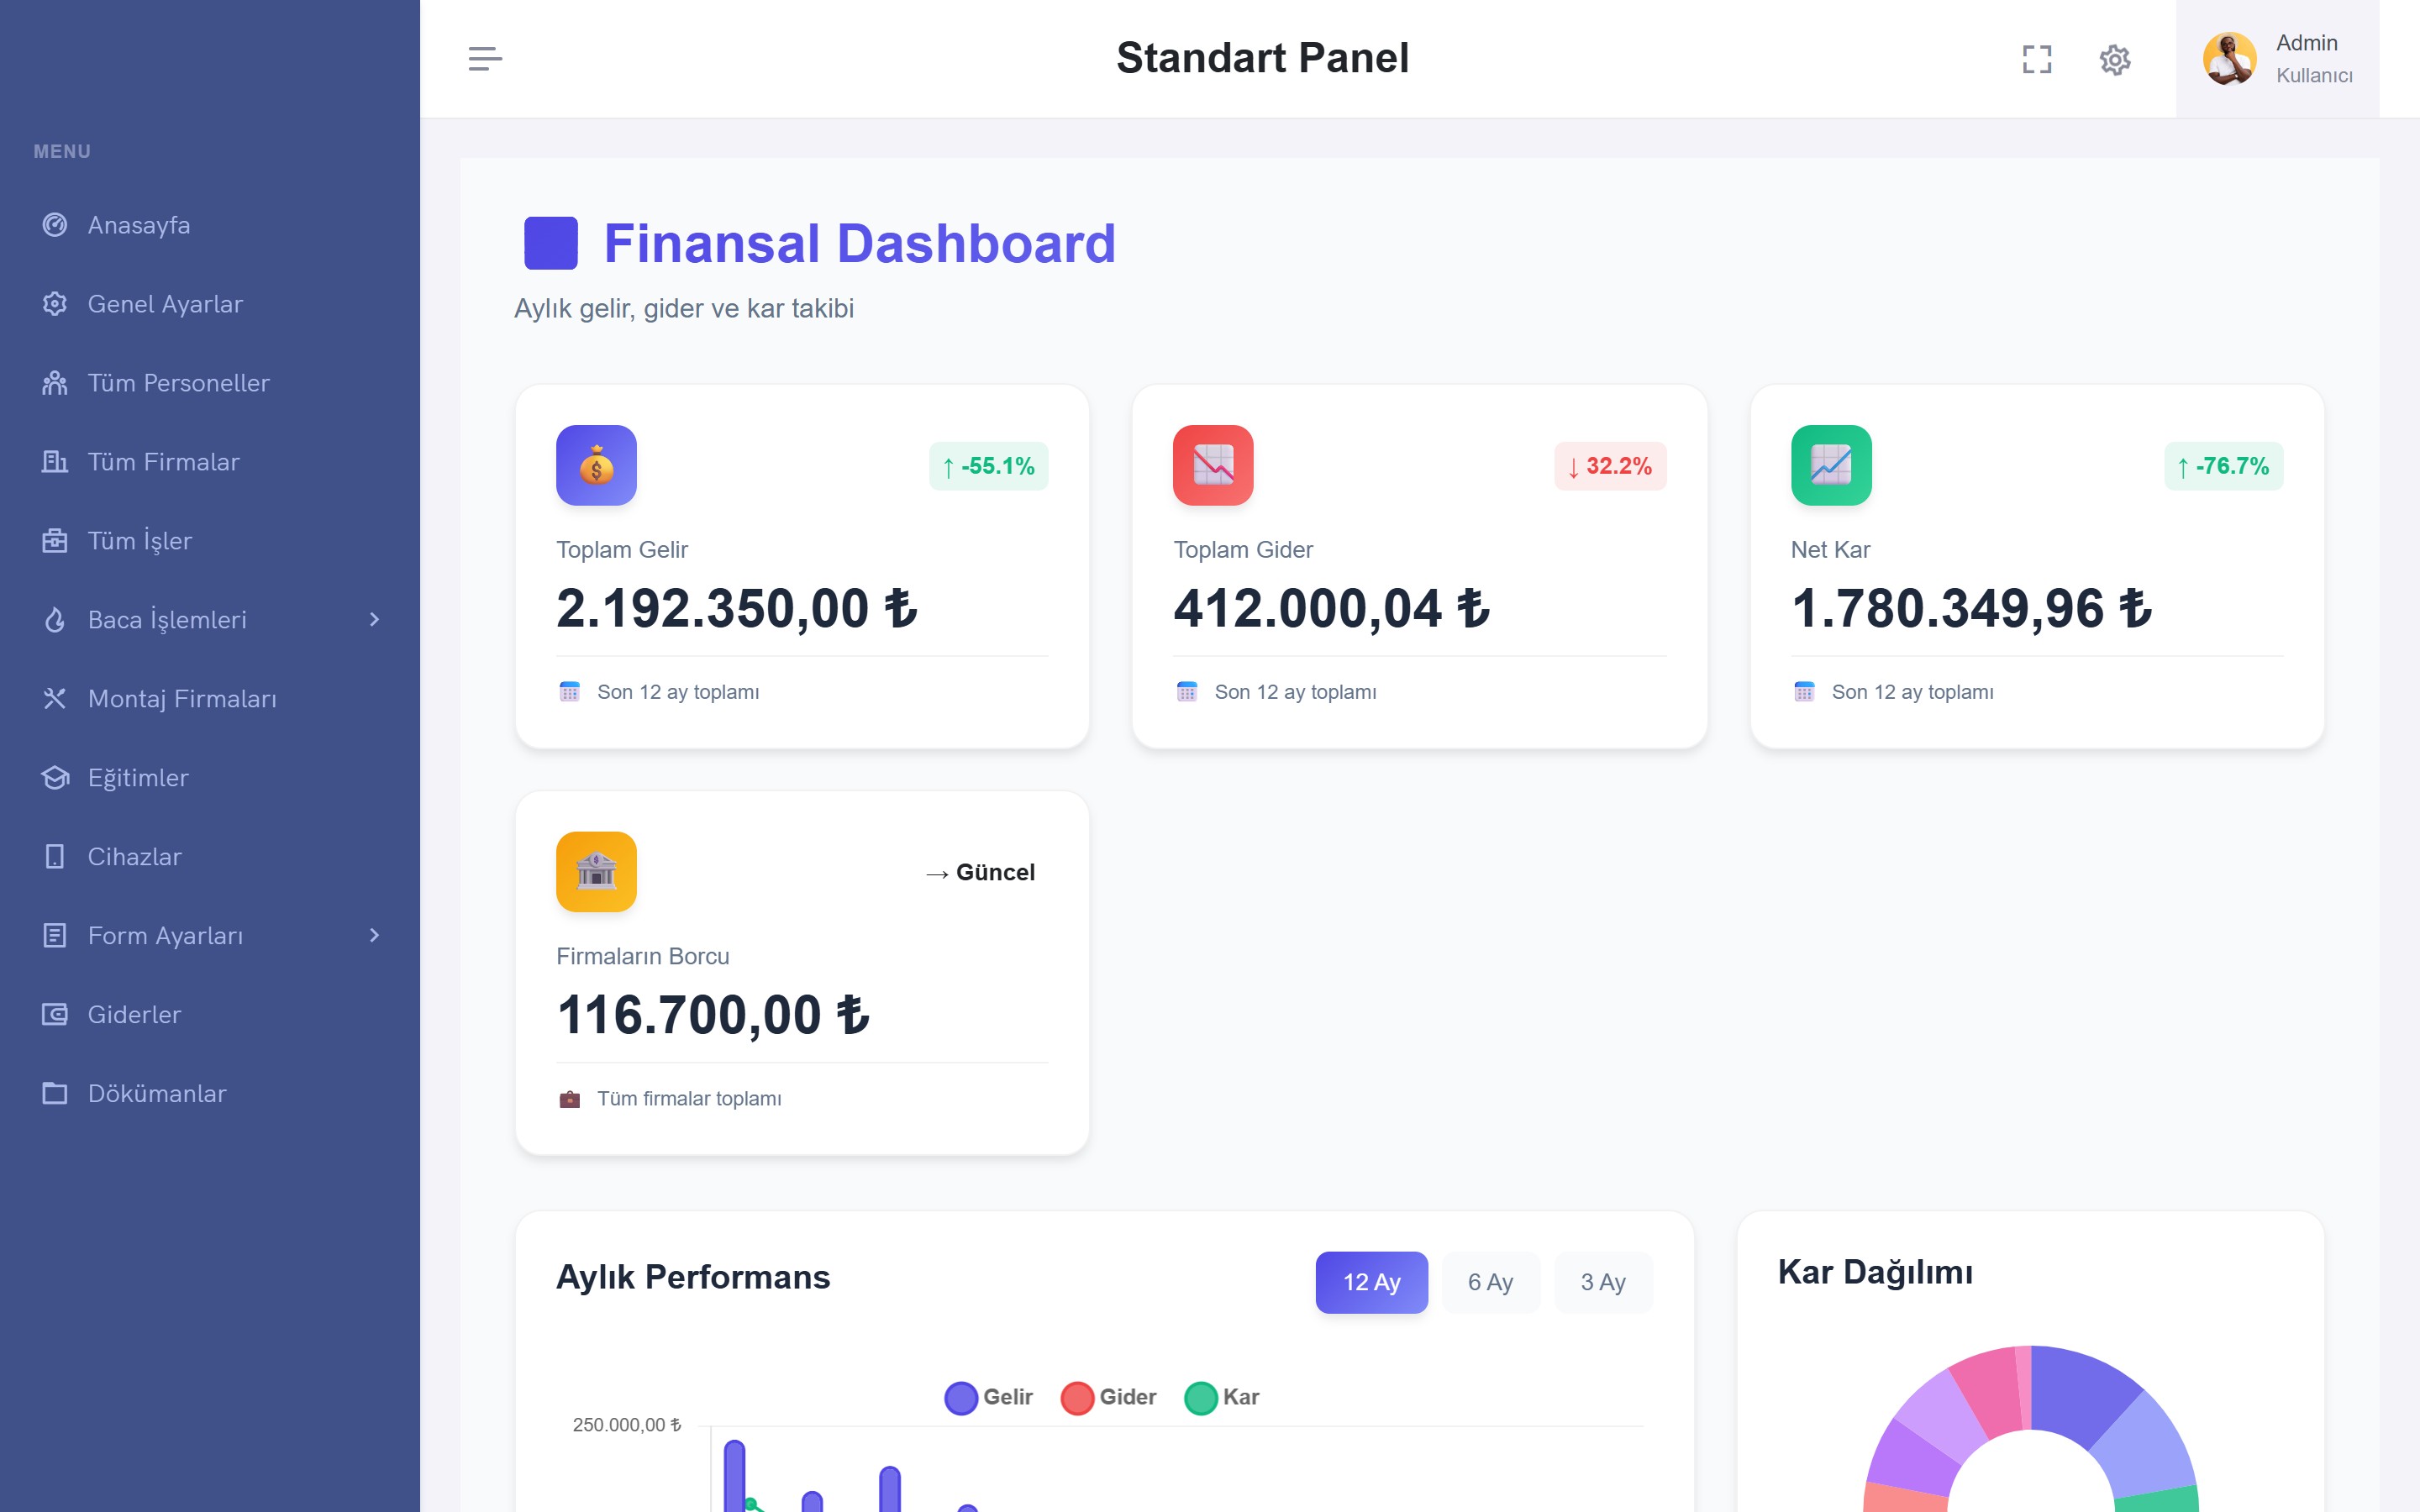2420x1512 pixels.
Task: Click the green Net Kar chart icon
Action: coord(1831,465)
